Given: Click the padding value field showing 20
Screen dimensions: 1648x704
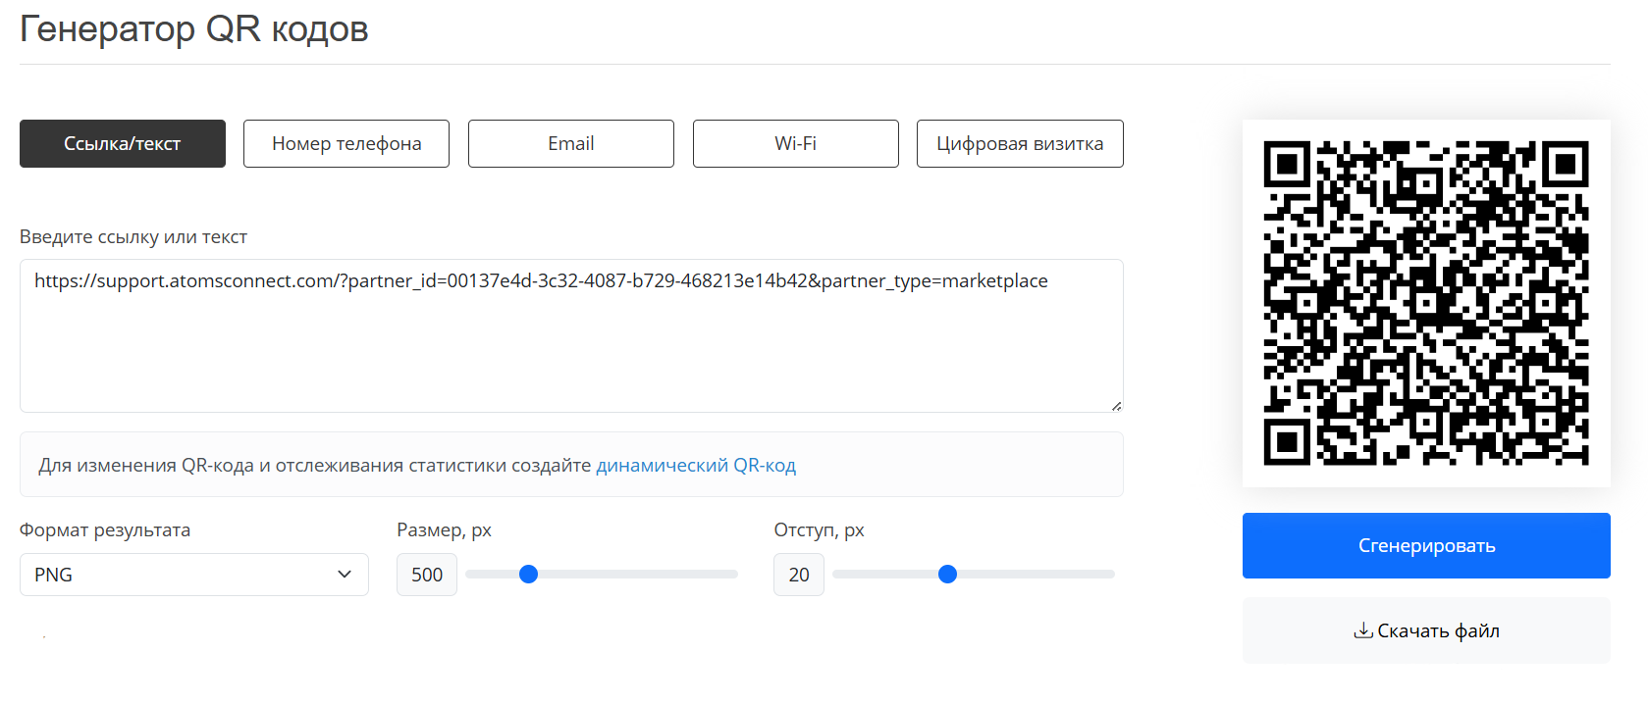Looking at the screenshot, I should coord(799,575).
